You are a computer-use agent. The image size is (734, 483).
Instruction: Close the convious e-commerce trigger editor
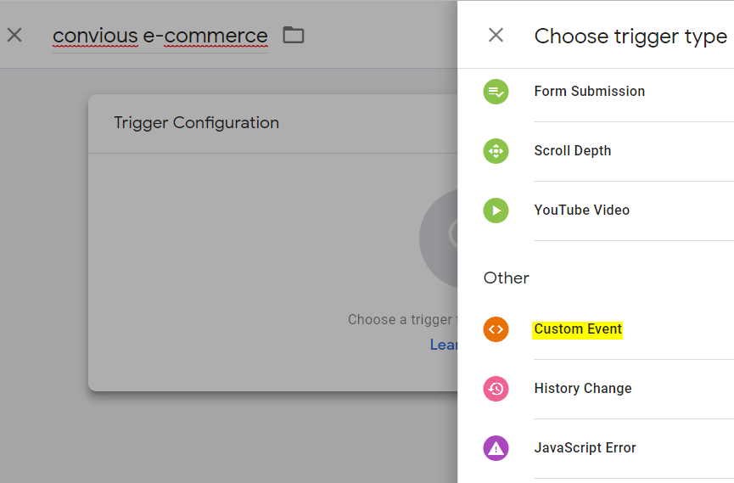[14, 35]
